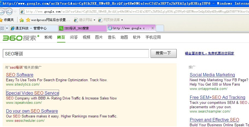Switch to the 新闻 search category

click(x=48, y=37)
